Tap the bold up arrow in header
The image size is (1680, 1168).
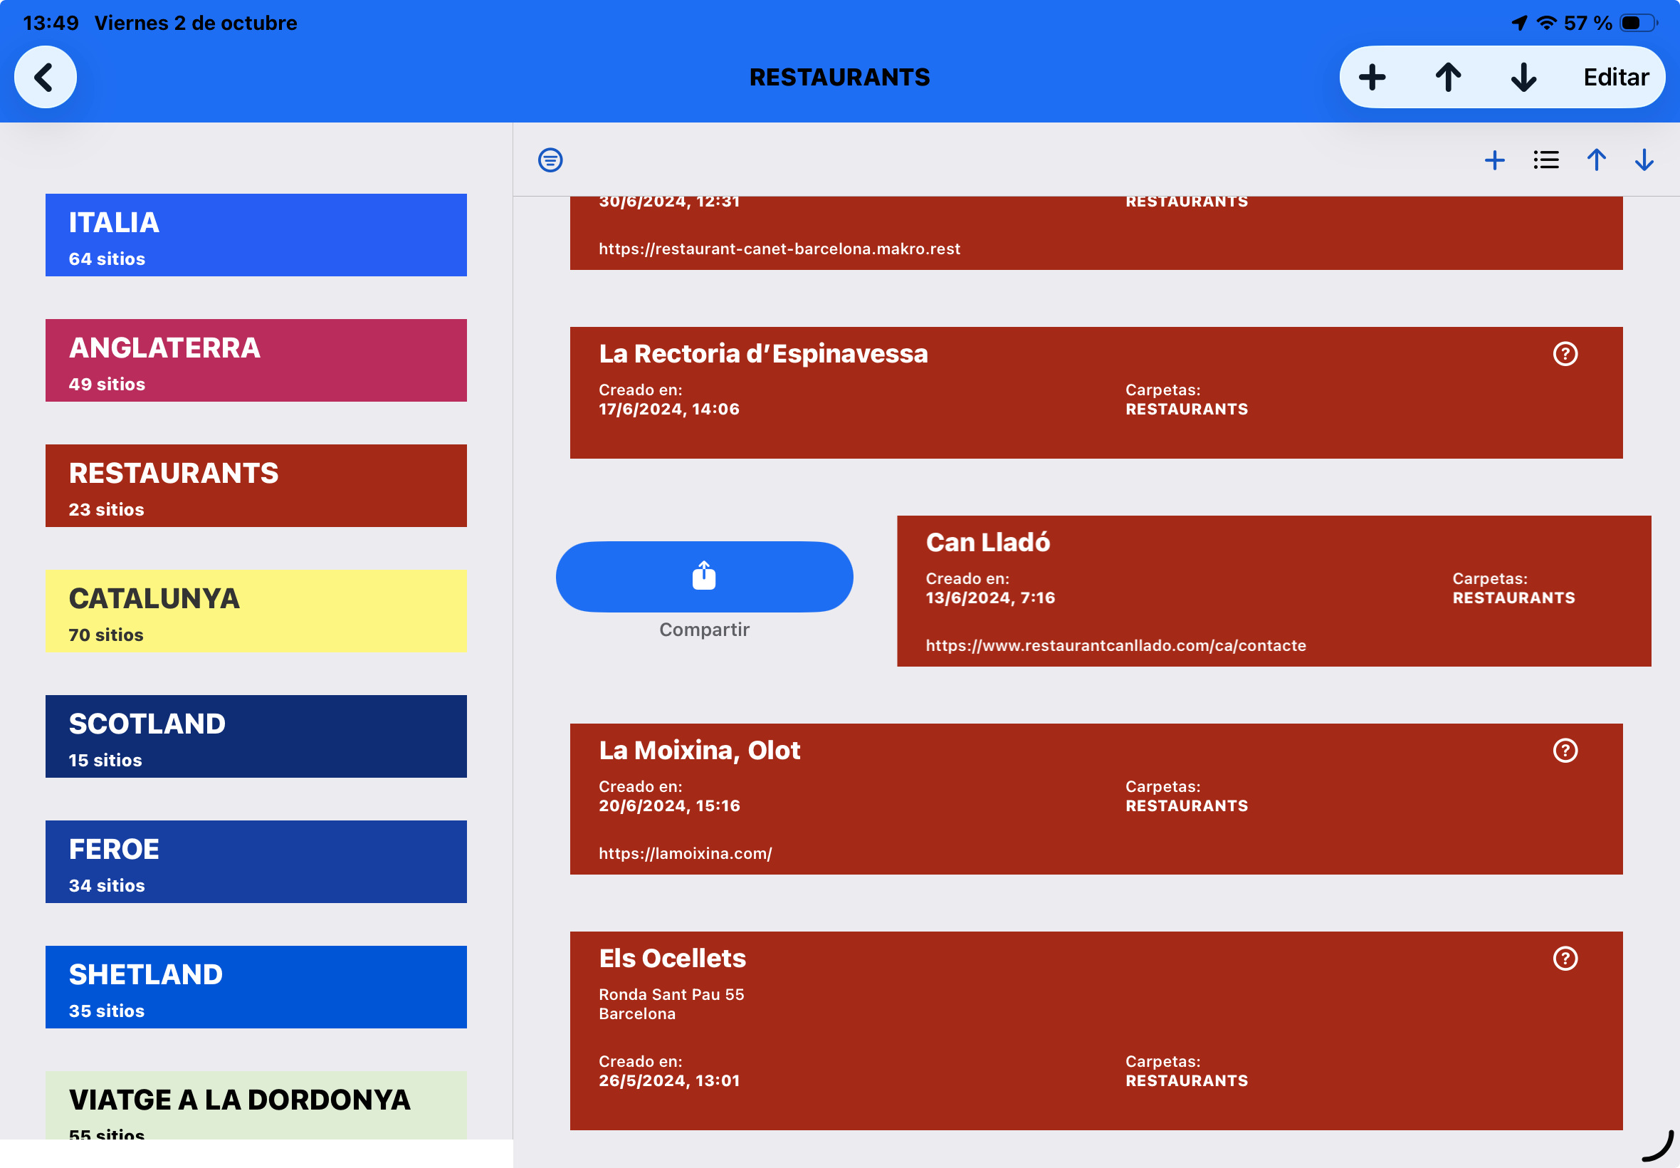pyautogui.click(x=1447, y=77)
